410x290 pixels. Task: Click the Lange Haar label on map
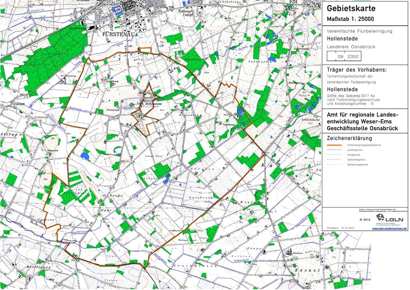(154, 156)
